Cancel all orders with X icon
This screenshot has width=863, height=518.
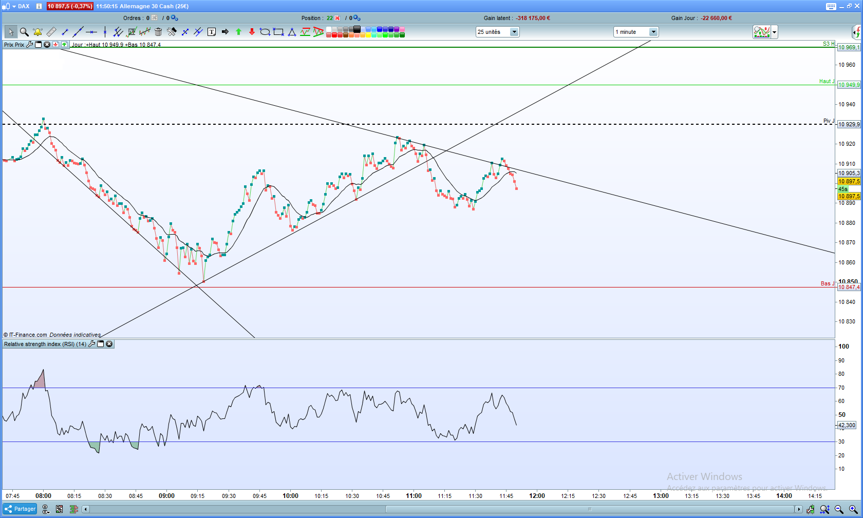point(155,18)
